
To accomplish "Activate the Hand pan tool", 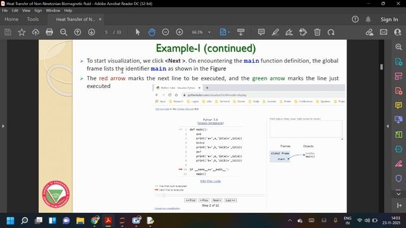I will (x=152, y=32).
